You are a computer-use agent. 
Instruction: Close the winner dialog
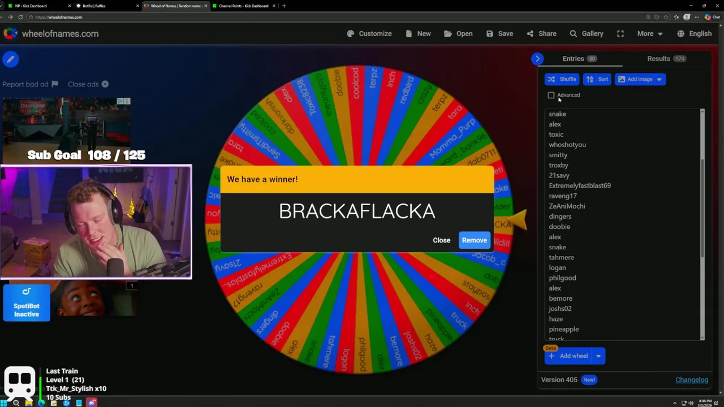(x=442, y=240)
